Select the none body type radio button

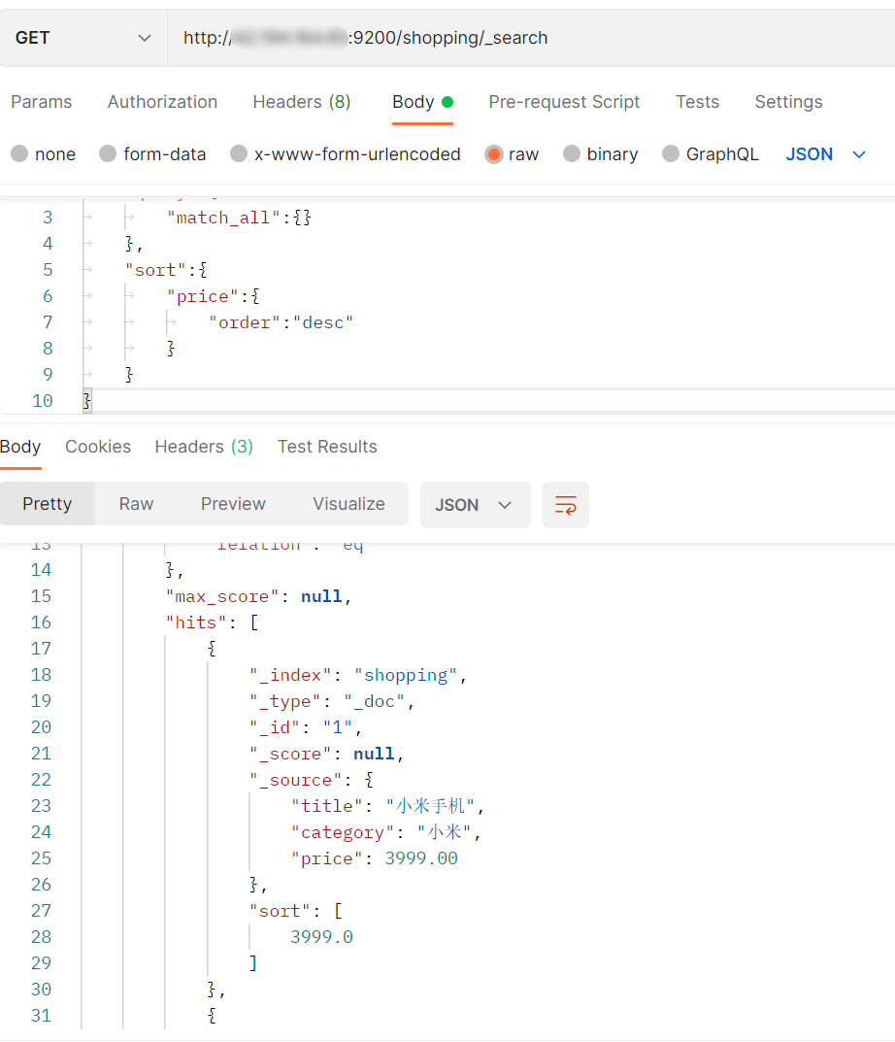[x=19, y=154]
